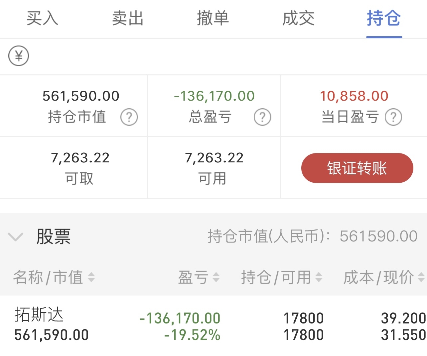Screen dimensions: 427x356
Task: Open the 撤单 tab
Action: pos(213,18)
